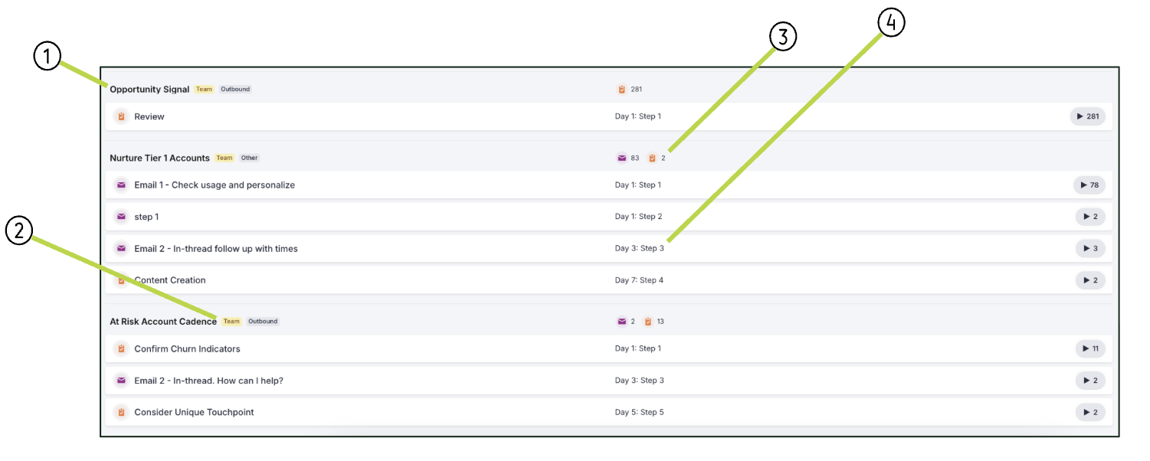The image size is (1150, 461).
Task: Play the 3 Email 2 follow up with times steps
Action: [x=1090, y=249]
